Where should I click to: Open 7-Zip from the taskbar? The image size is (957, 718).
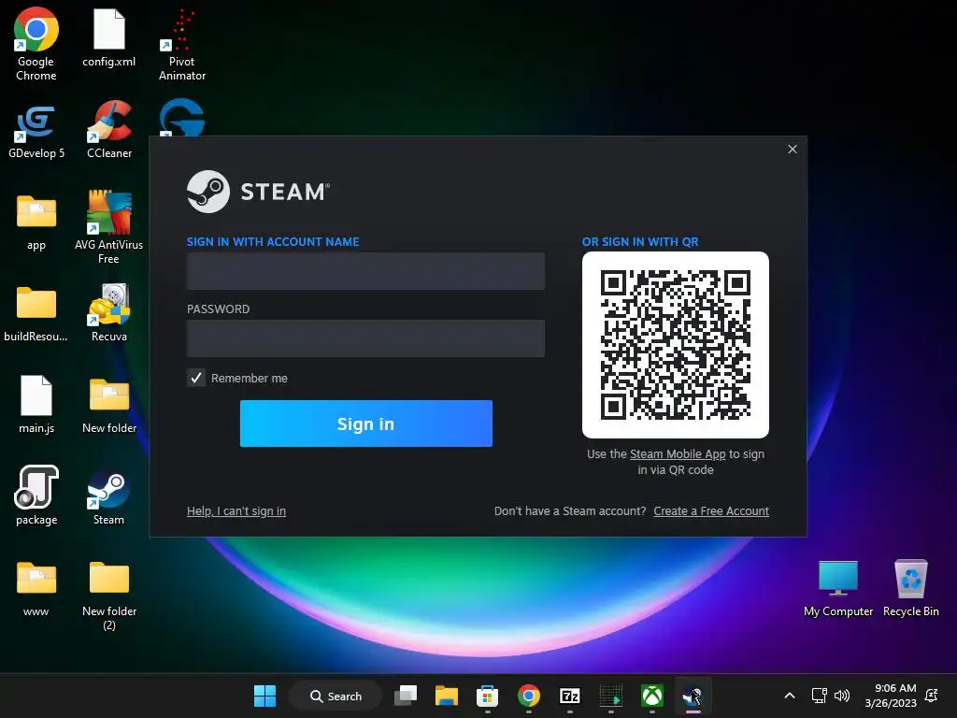point(569,696)
